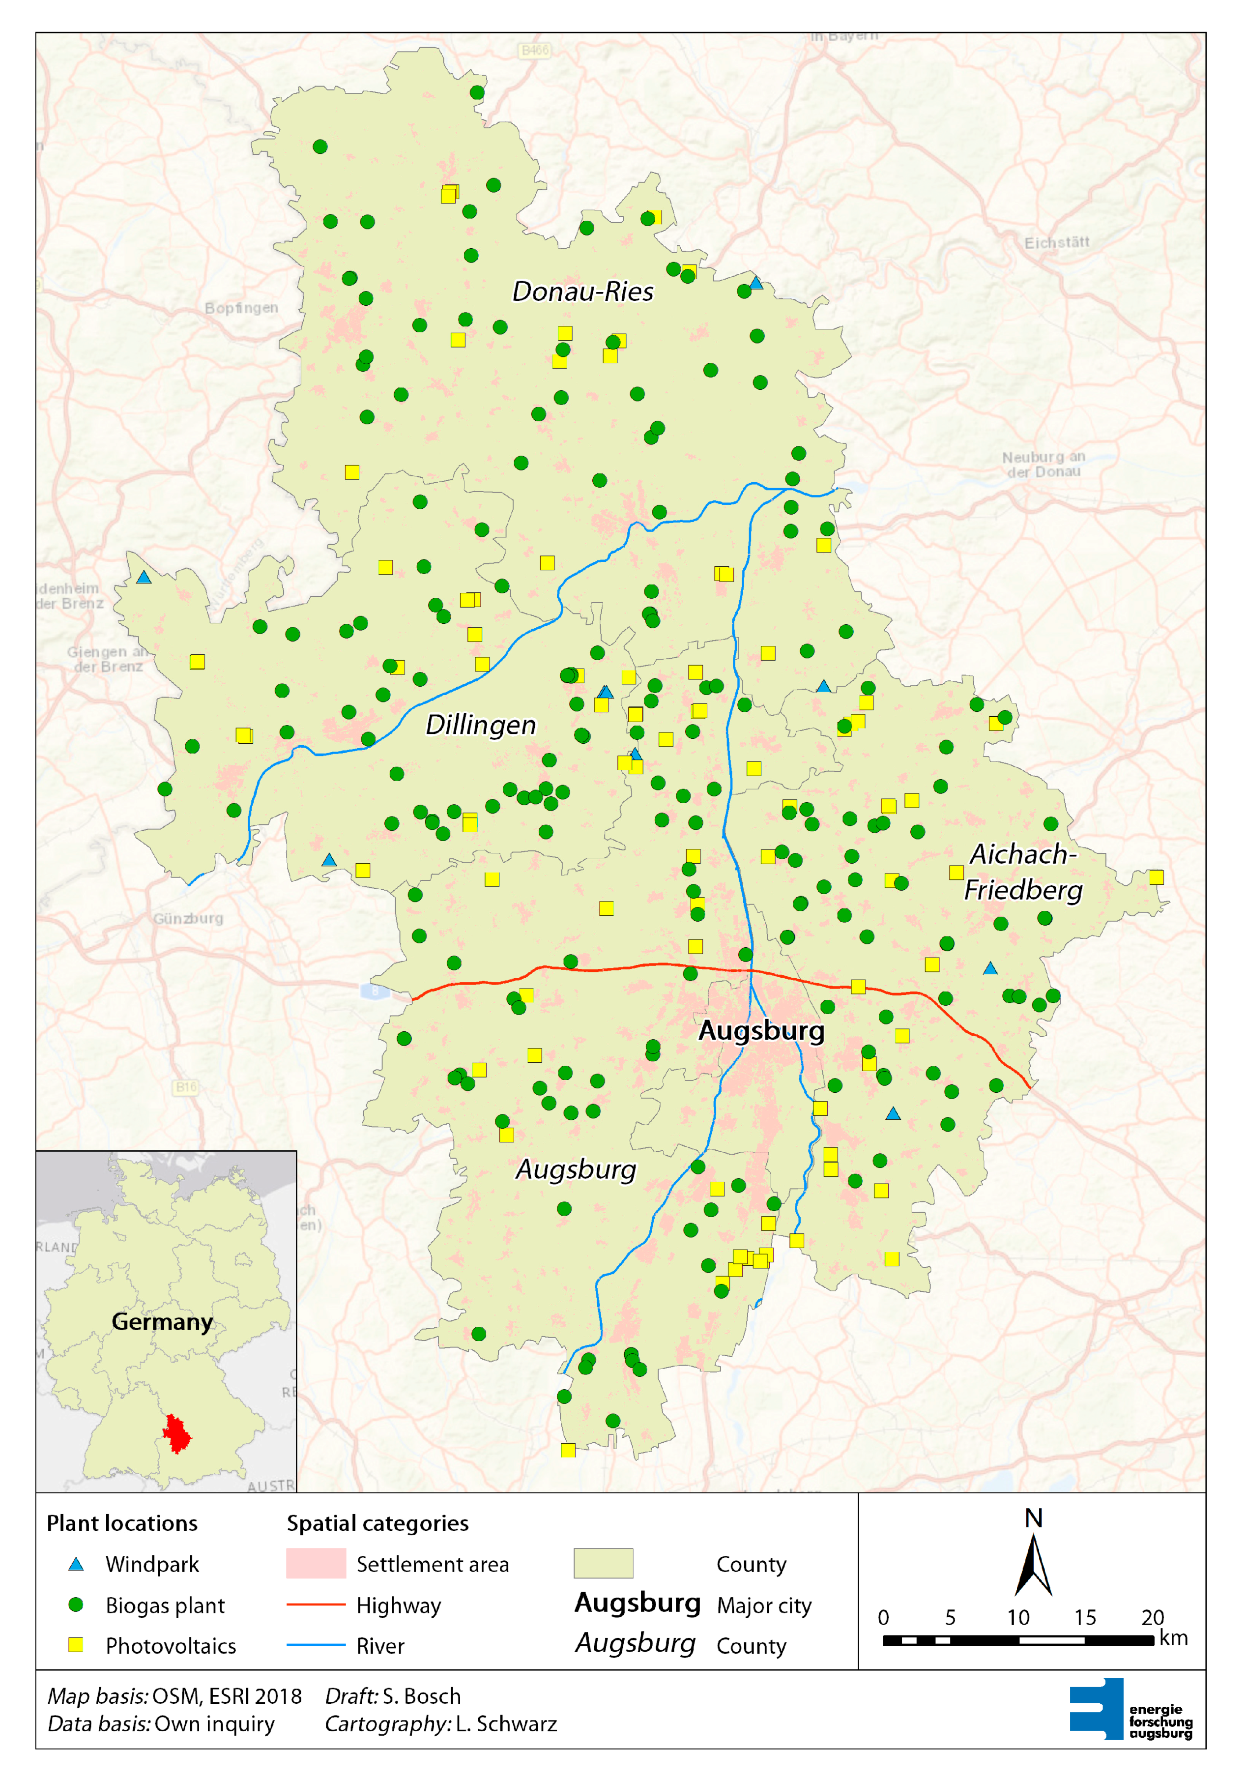Click the Aichach-Friedberg county label
This screenshot has height=1779, width=1247.
pyautogui.click(x=1022, y=872)
